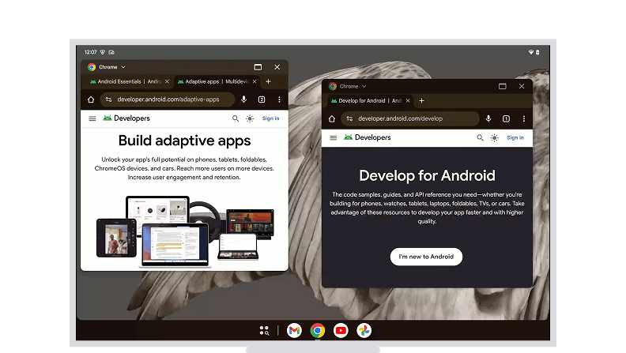The width and height of the screenshot is (626, 353).
Task: Open site settings icon in right address bar
Action: [x=349, y=118]
